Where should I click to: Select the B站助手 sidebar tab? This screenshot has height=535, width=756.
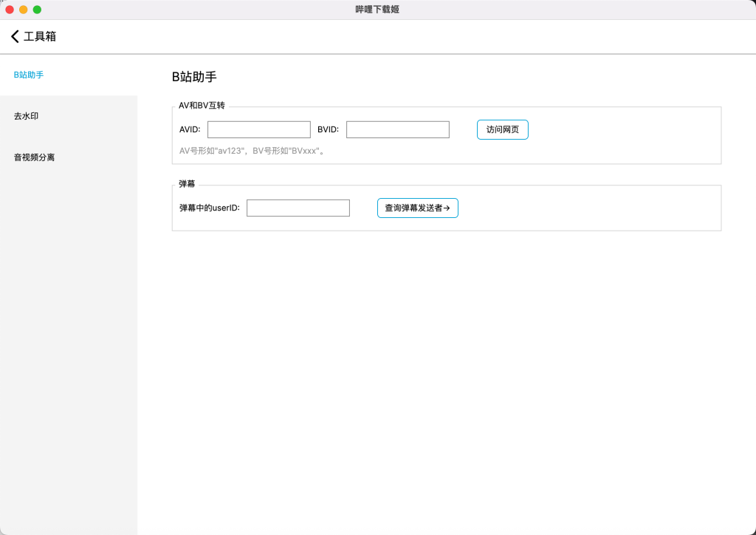69,75
